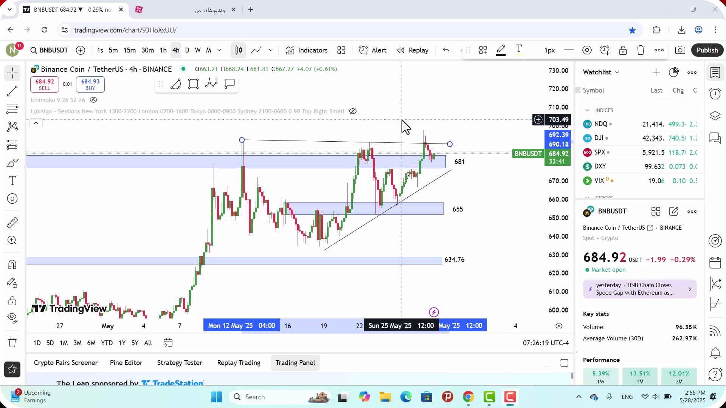Select the crosshair cursor tool
This screenshot has width=726, height=408.
12,73
